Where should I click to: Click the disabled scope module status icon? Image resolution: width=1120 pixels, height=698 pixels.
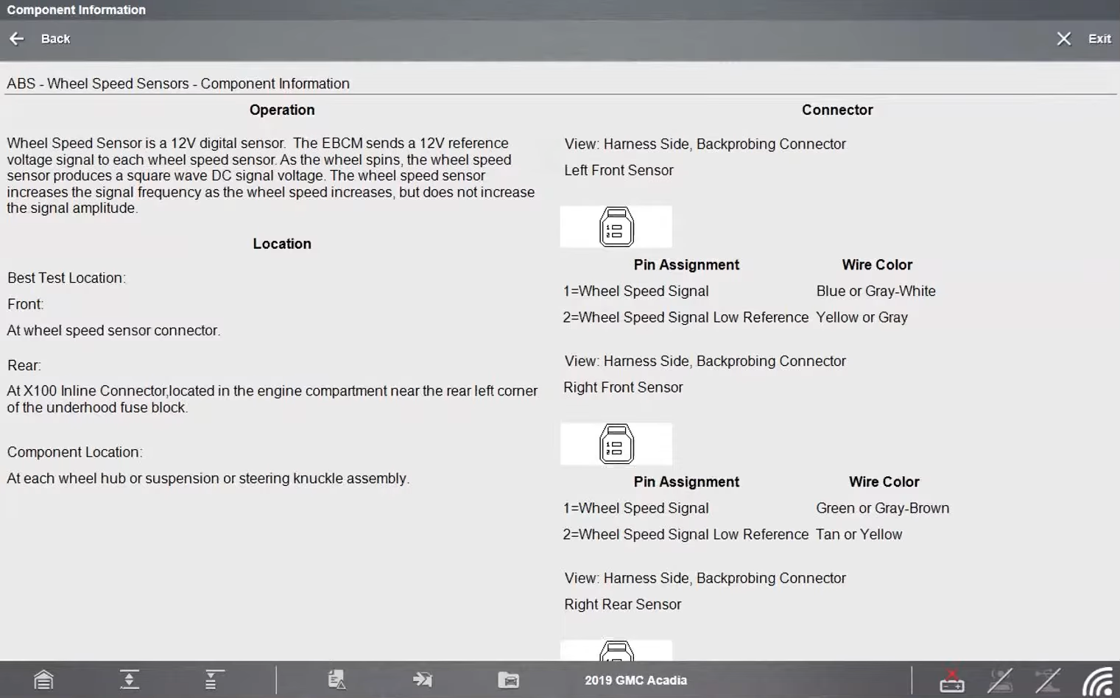click(1000, 680)
